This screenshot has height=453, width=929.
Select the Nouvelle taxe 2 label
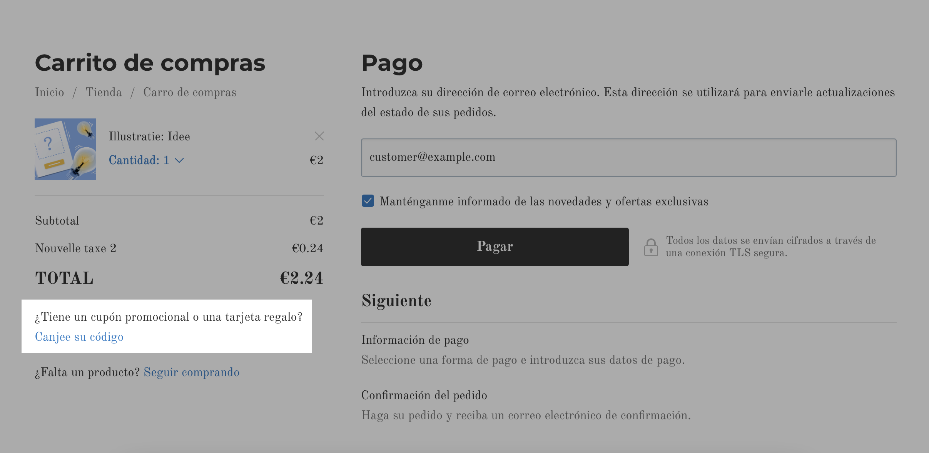(75, 248)
